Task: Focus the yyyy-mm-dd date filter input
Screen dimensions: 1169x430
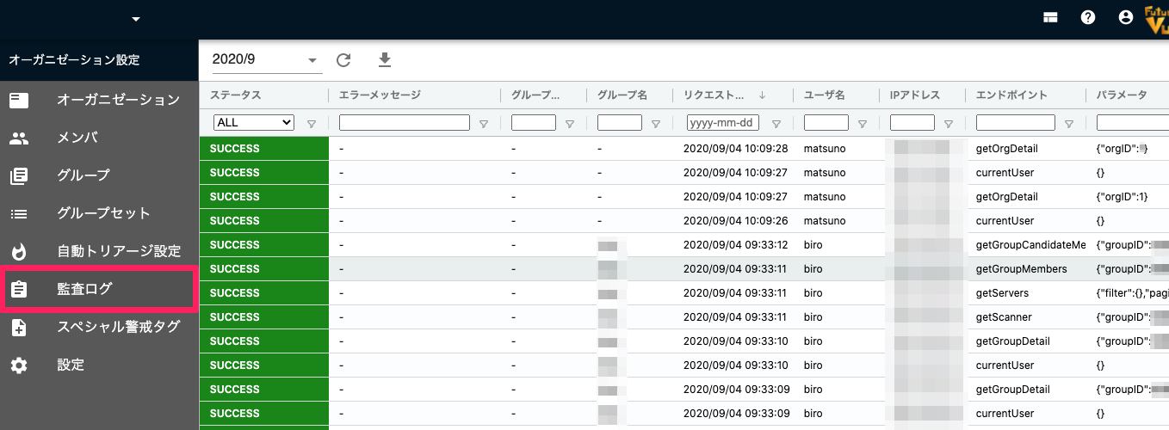Action: pyautogui.click(x=723, y=123)
